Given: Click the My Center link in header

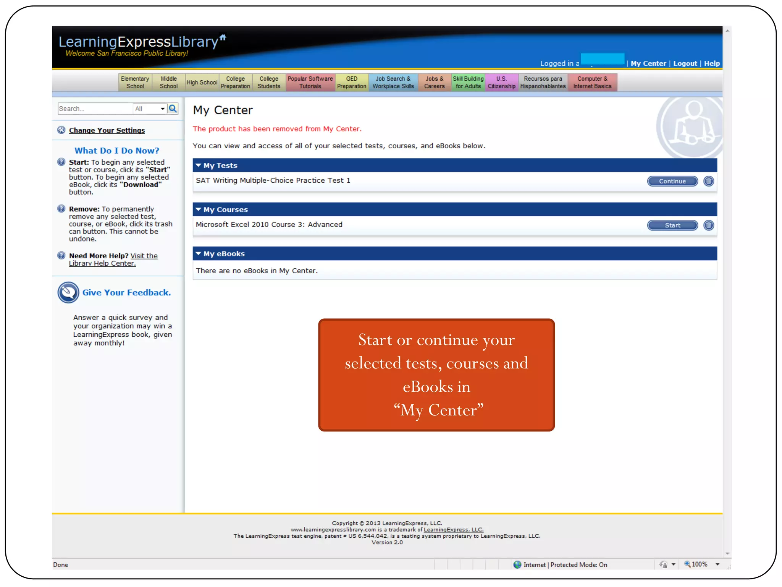Looking at the screenshot, I should click(x=648, y=63).
